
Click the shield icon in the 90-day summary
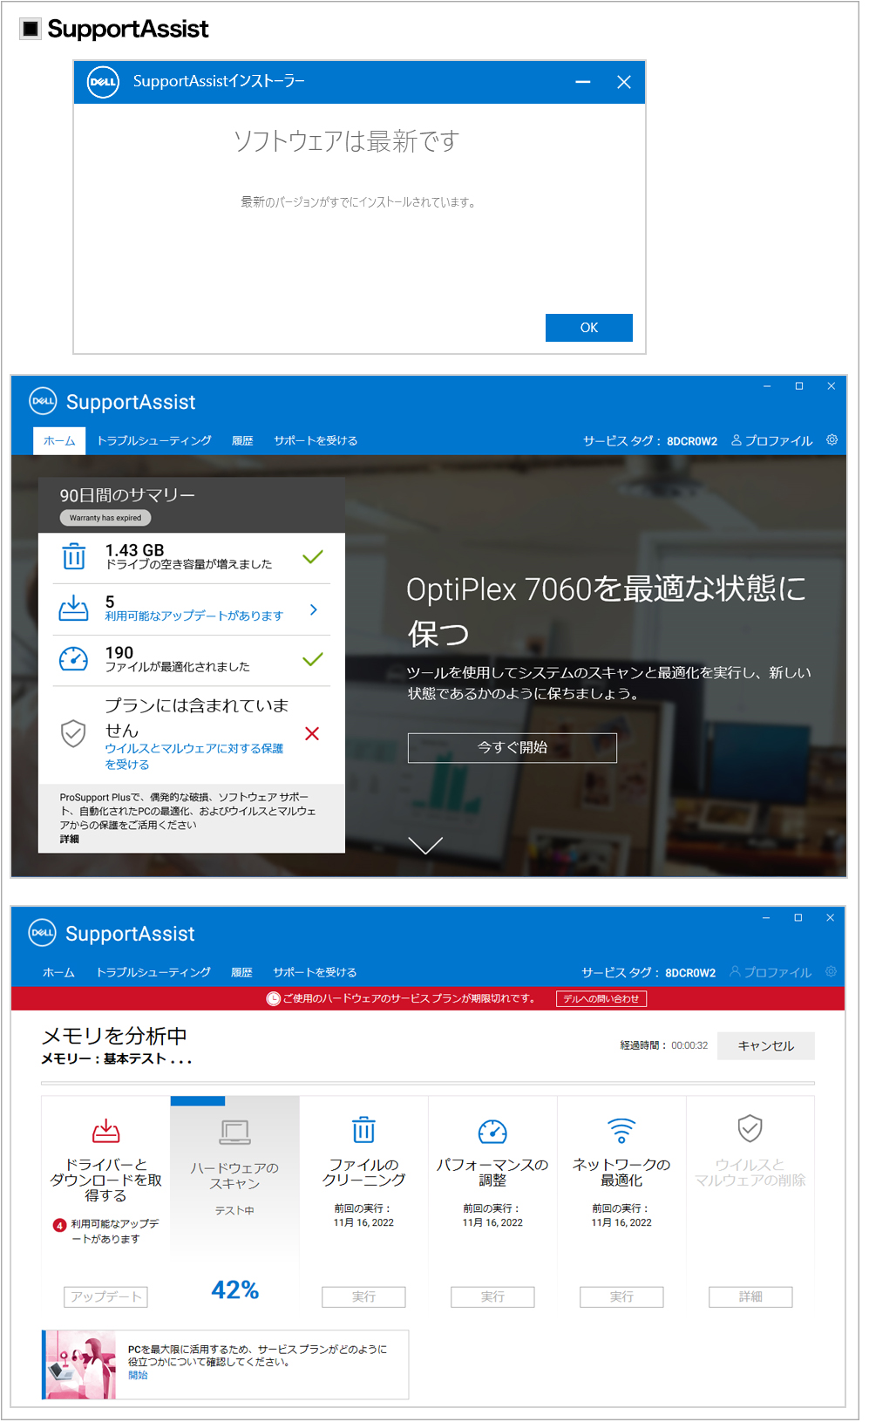click(73, 734)
